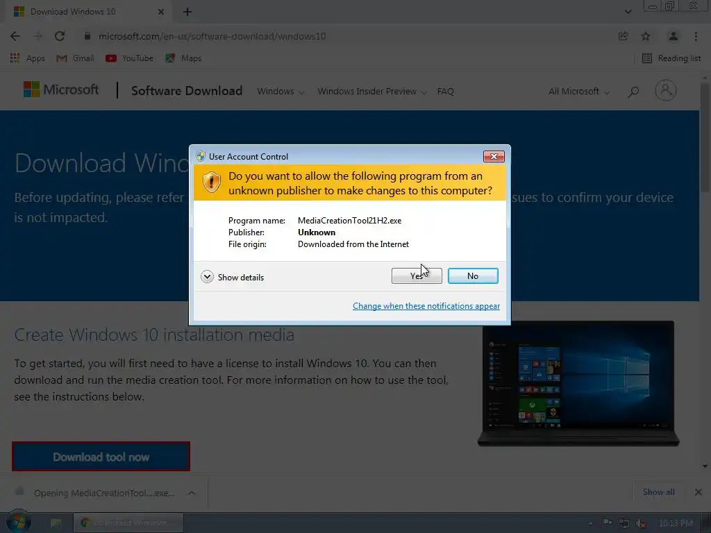Reload the page with the refresh icon
This screenshot has height=533, width=711.
[60, 36]
